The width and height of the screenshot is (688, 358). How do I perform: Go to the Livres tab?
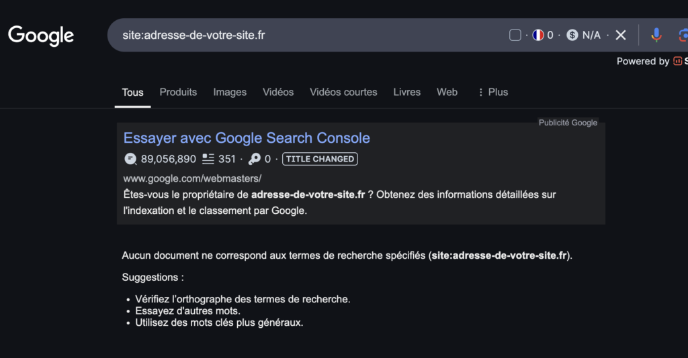pos(406,92)
